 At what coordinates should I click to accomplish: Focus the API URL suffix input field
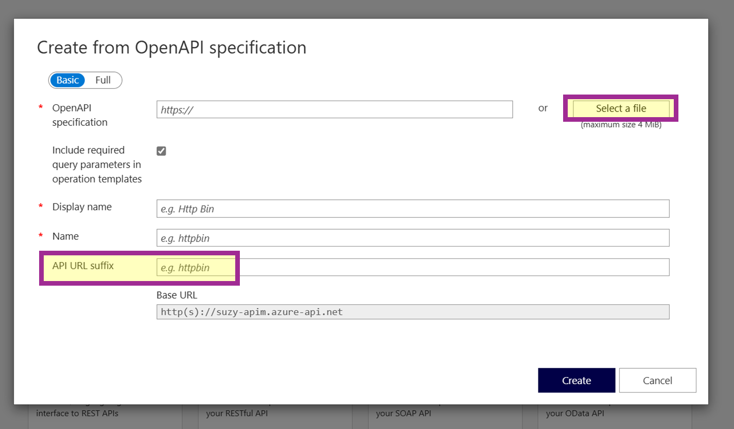pyautogui.click(x=413, y=267)
